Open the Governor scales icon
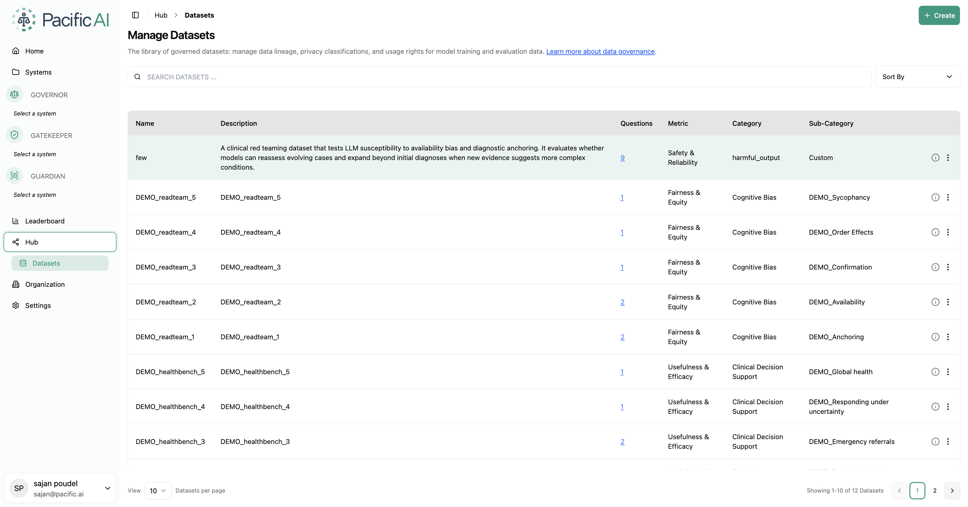Image resolution: width=968 pixels, height=507 pixels. click(x=15, y=94)
